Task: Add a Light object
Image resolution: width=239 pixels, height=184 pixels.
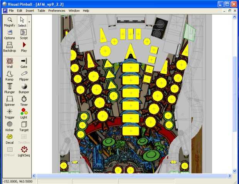Action: point(24,114)
